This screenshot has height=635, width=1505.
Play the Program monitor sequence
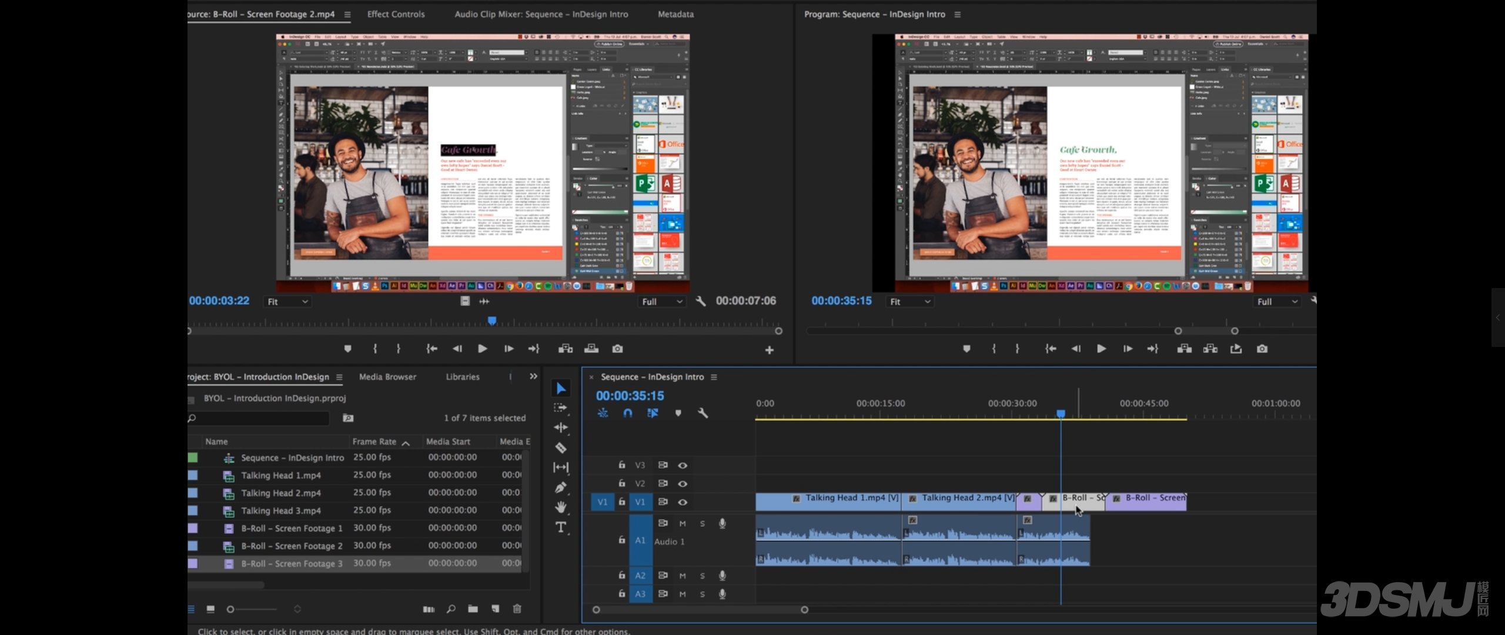click(1101, 349)
